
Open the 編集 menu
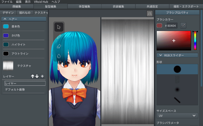pyautogui.click(x=19, y=2)
